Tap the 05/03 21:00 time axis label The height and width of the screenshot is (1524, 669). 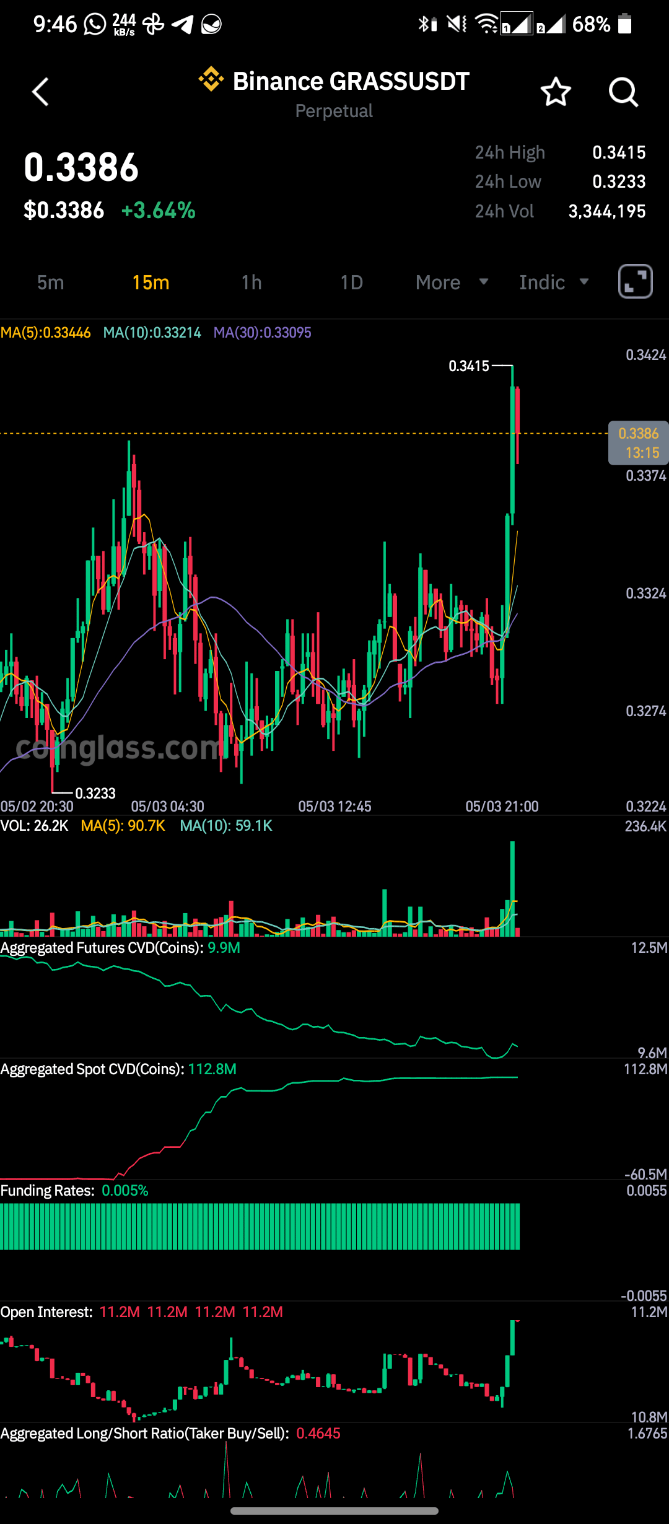point(502,807)
